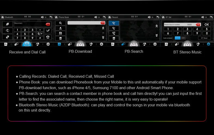This screenshot has width=214, height=135.
Task: Go back from the Recent screen
Action: click(x=158, y=17)
